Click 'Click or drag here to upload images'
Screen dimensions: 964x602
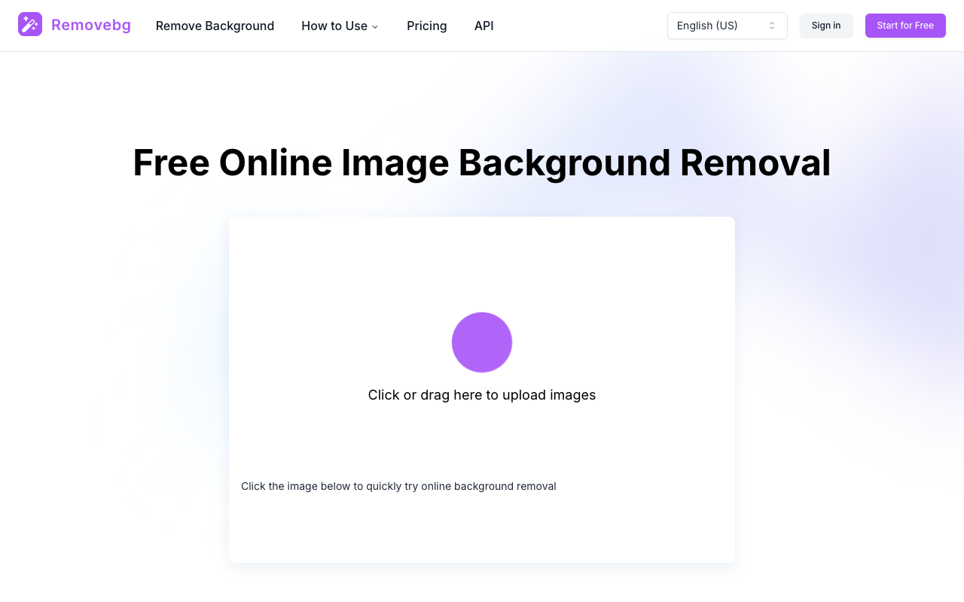tap(482, 395)
